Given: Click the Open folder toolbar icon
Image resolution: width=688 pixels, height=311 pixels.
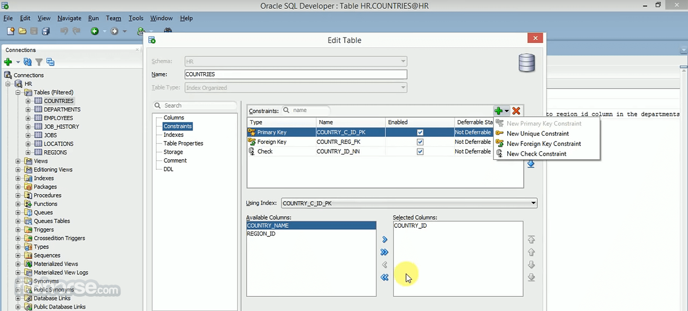Looking at the screenshot, I should (22, 31).
